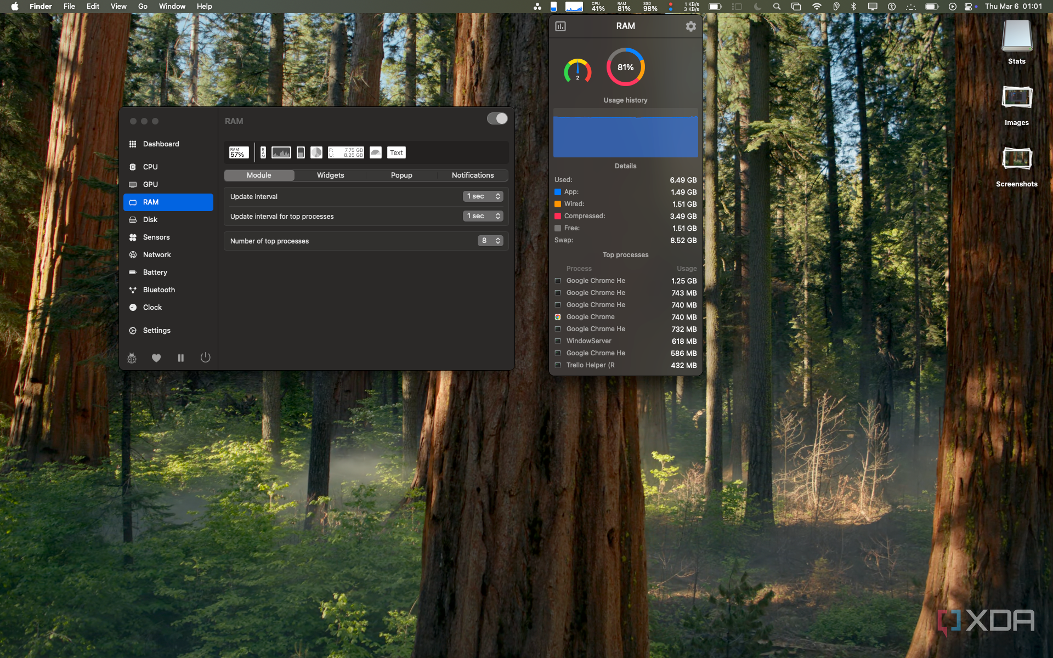Toggle the RAM module switch
1053x658 pixels.
(497, 119)
